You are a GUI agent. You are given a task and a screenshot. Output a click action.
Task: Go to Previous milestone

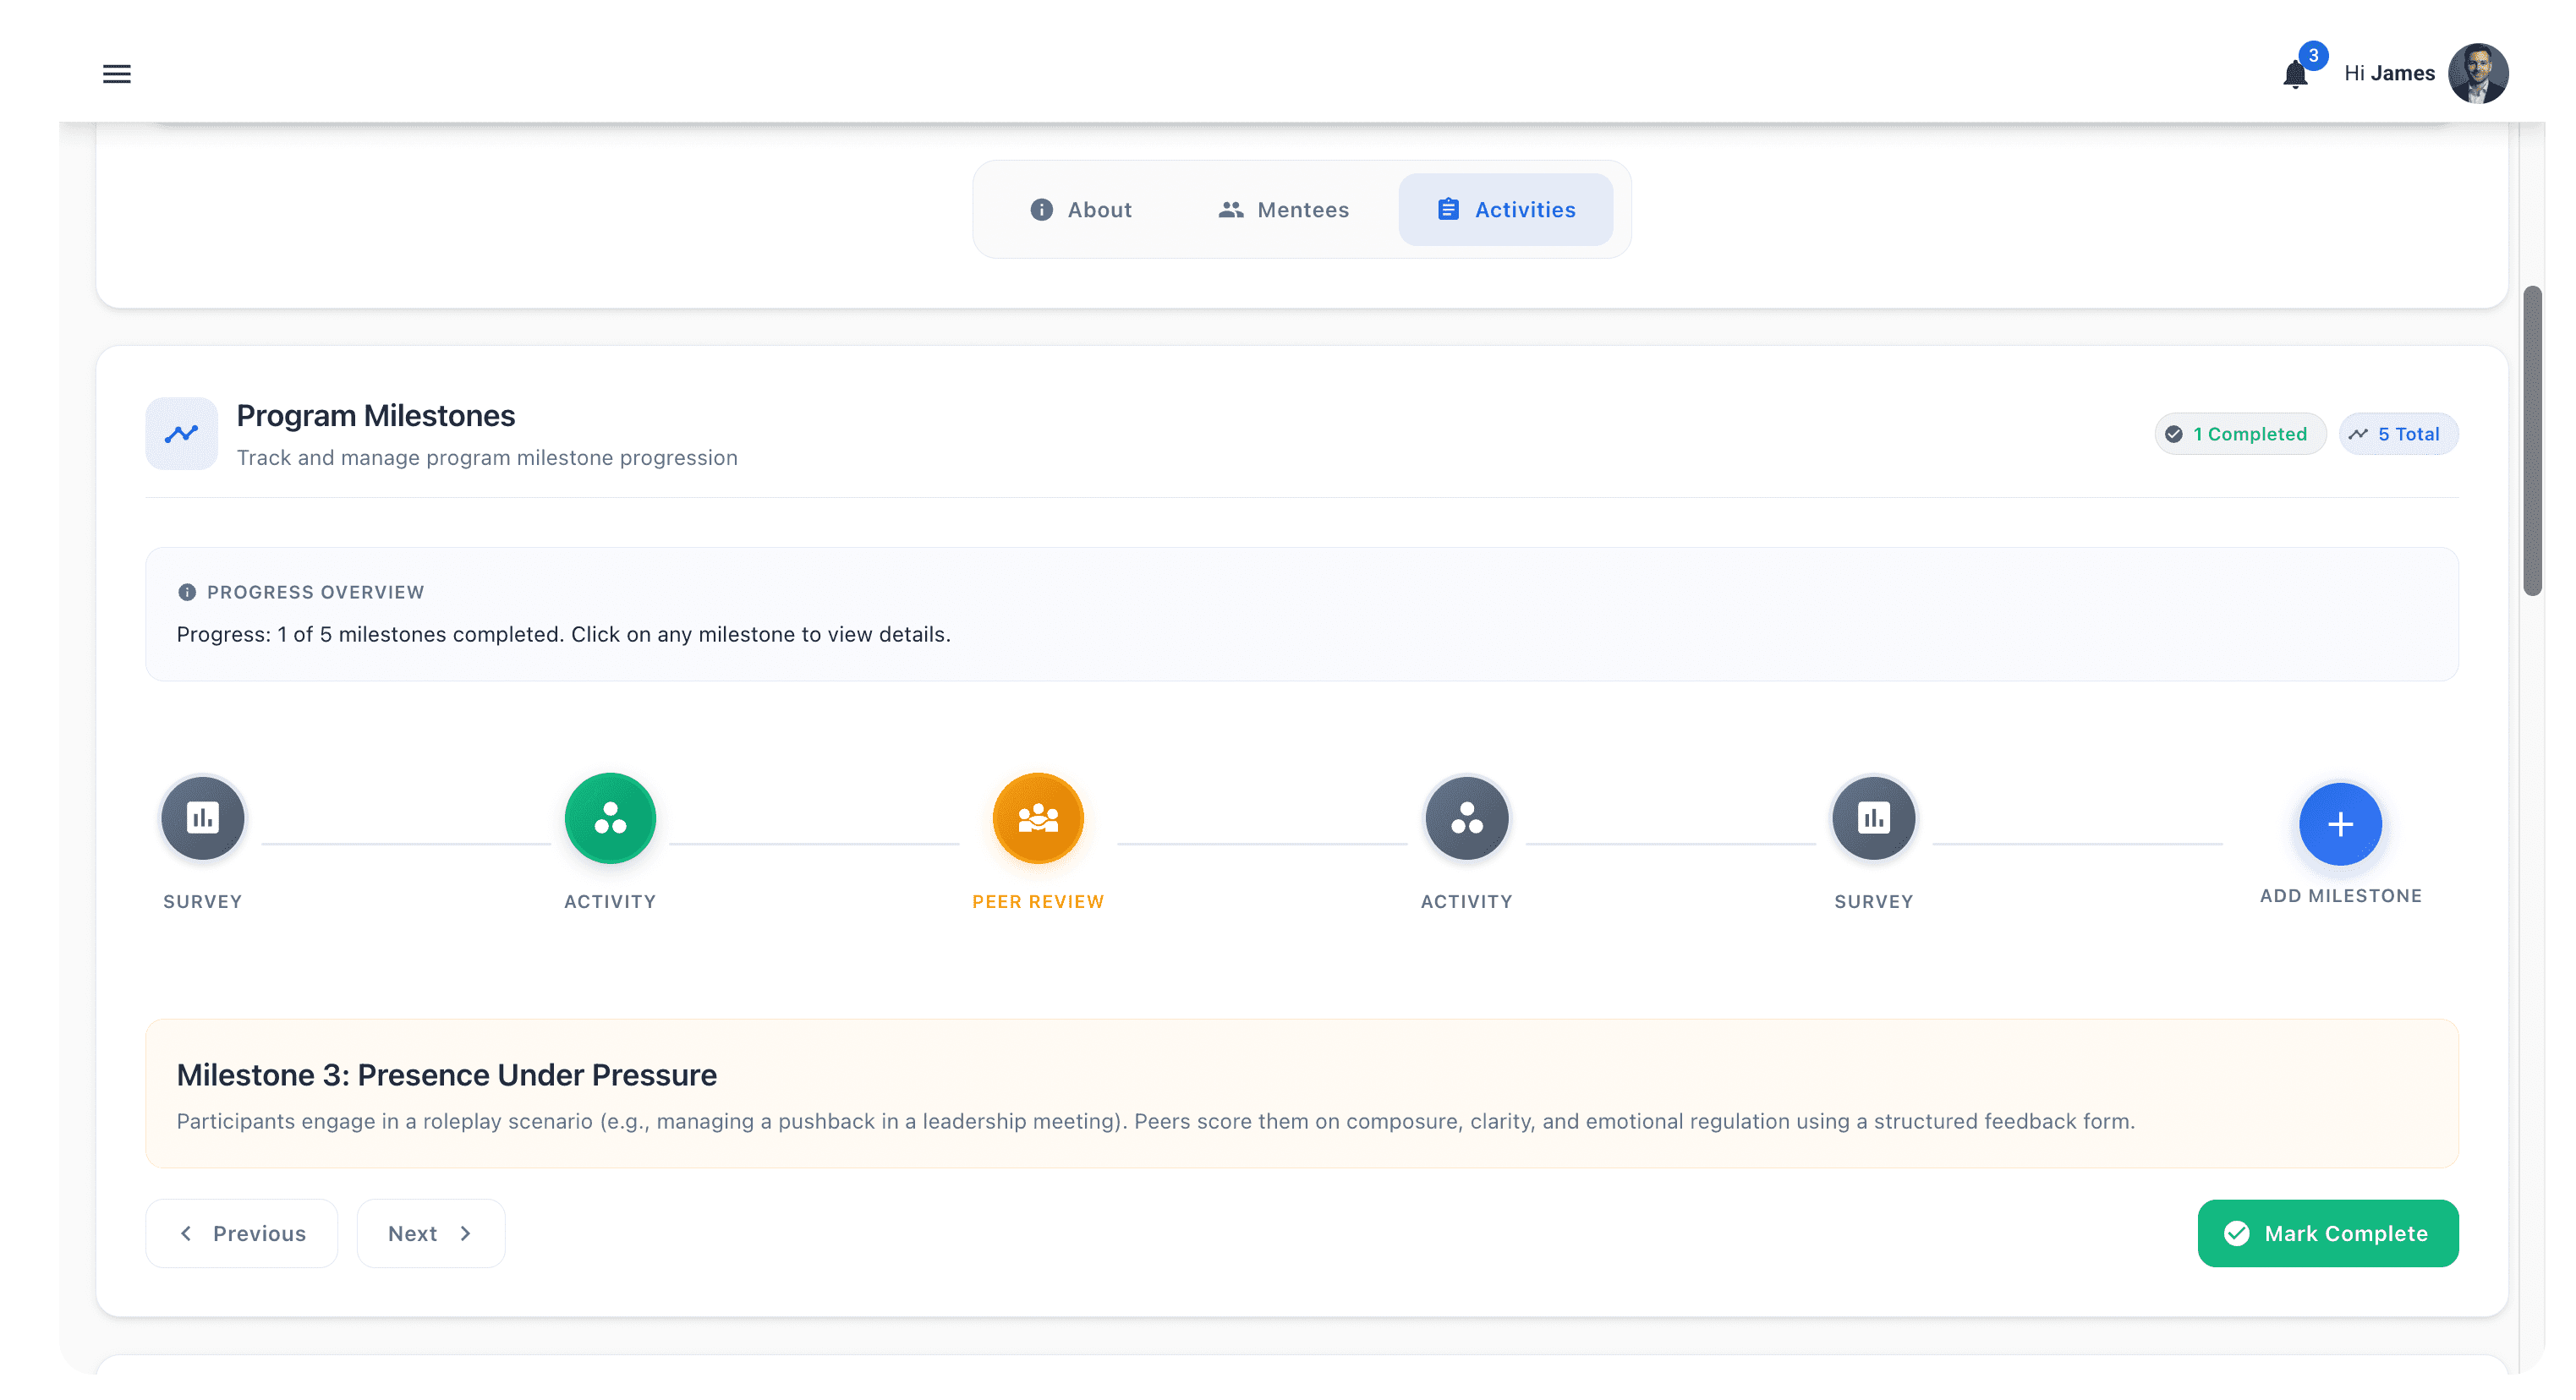click(x=242, y=1233)
